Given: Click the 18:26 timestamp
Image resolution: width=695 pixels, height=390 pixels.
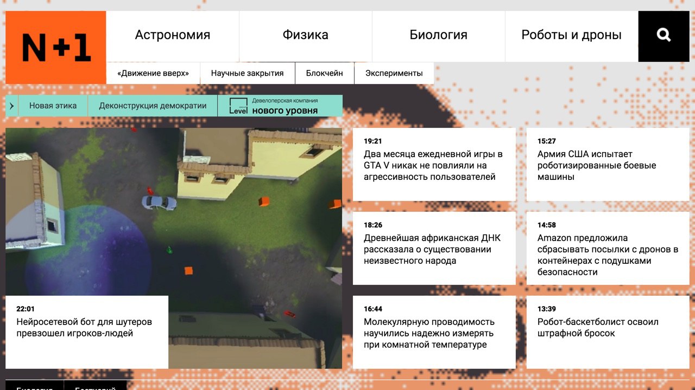Looking at the screenshot, I should [373, 225].
